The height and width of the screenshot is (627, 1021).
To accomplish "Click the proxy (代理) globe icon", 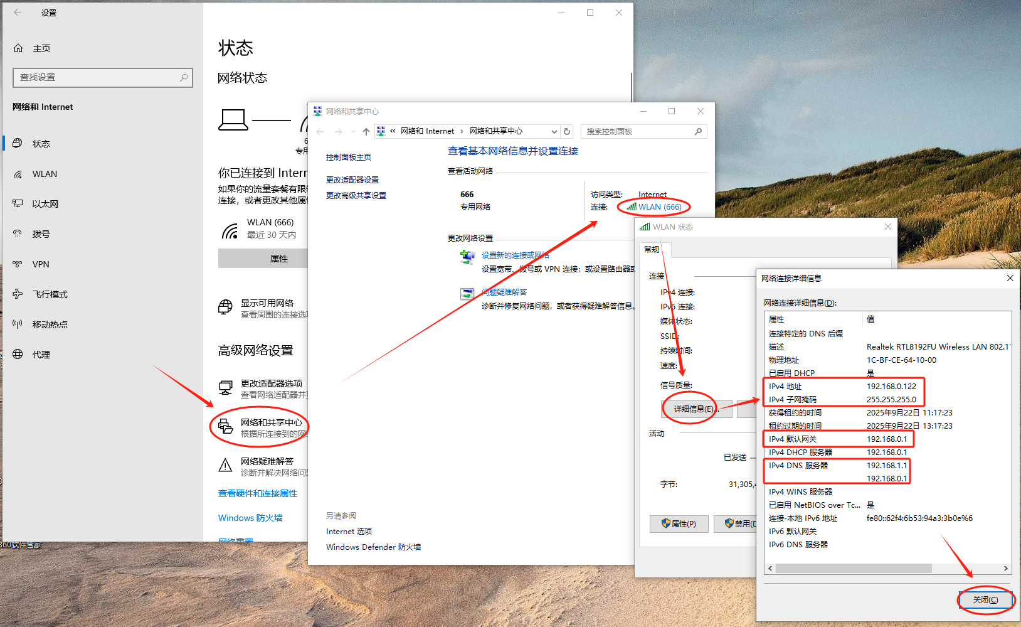I will [x=18, y=355].
